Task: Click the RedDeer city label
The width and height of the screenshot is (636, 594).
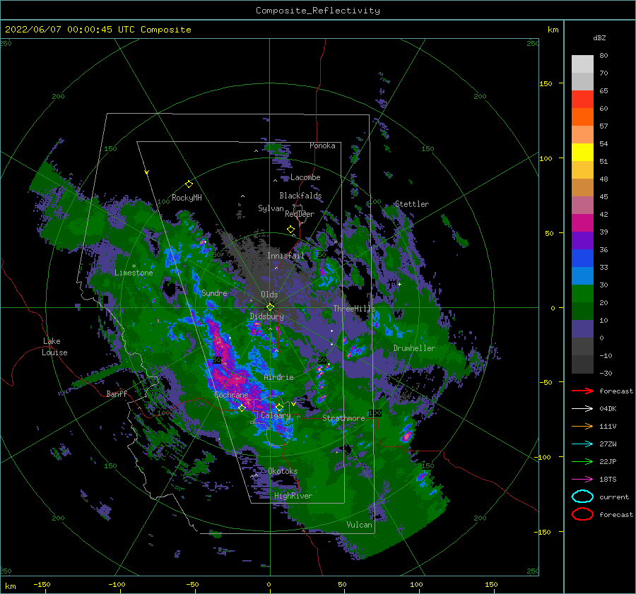Action: point(300,214)
